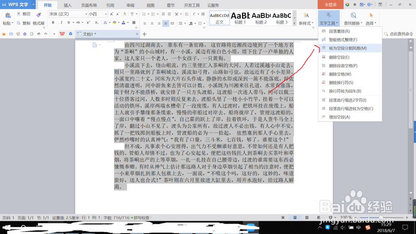Toggle Italic formatting
The image size is (416, 234).
(61, 23)
